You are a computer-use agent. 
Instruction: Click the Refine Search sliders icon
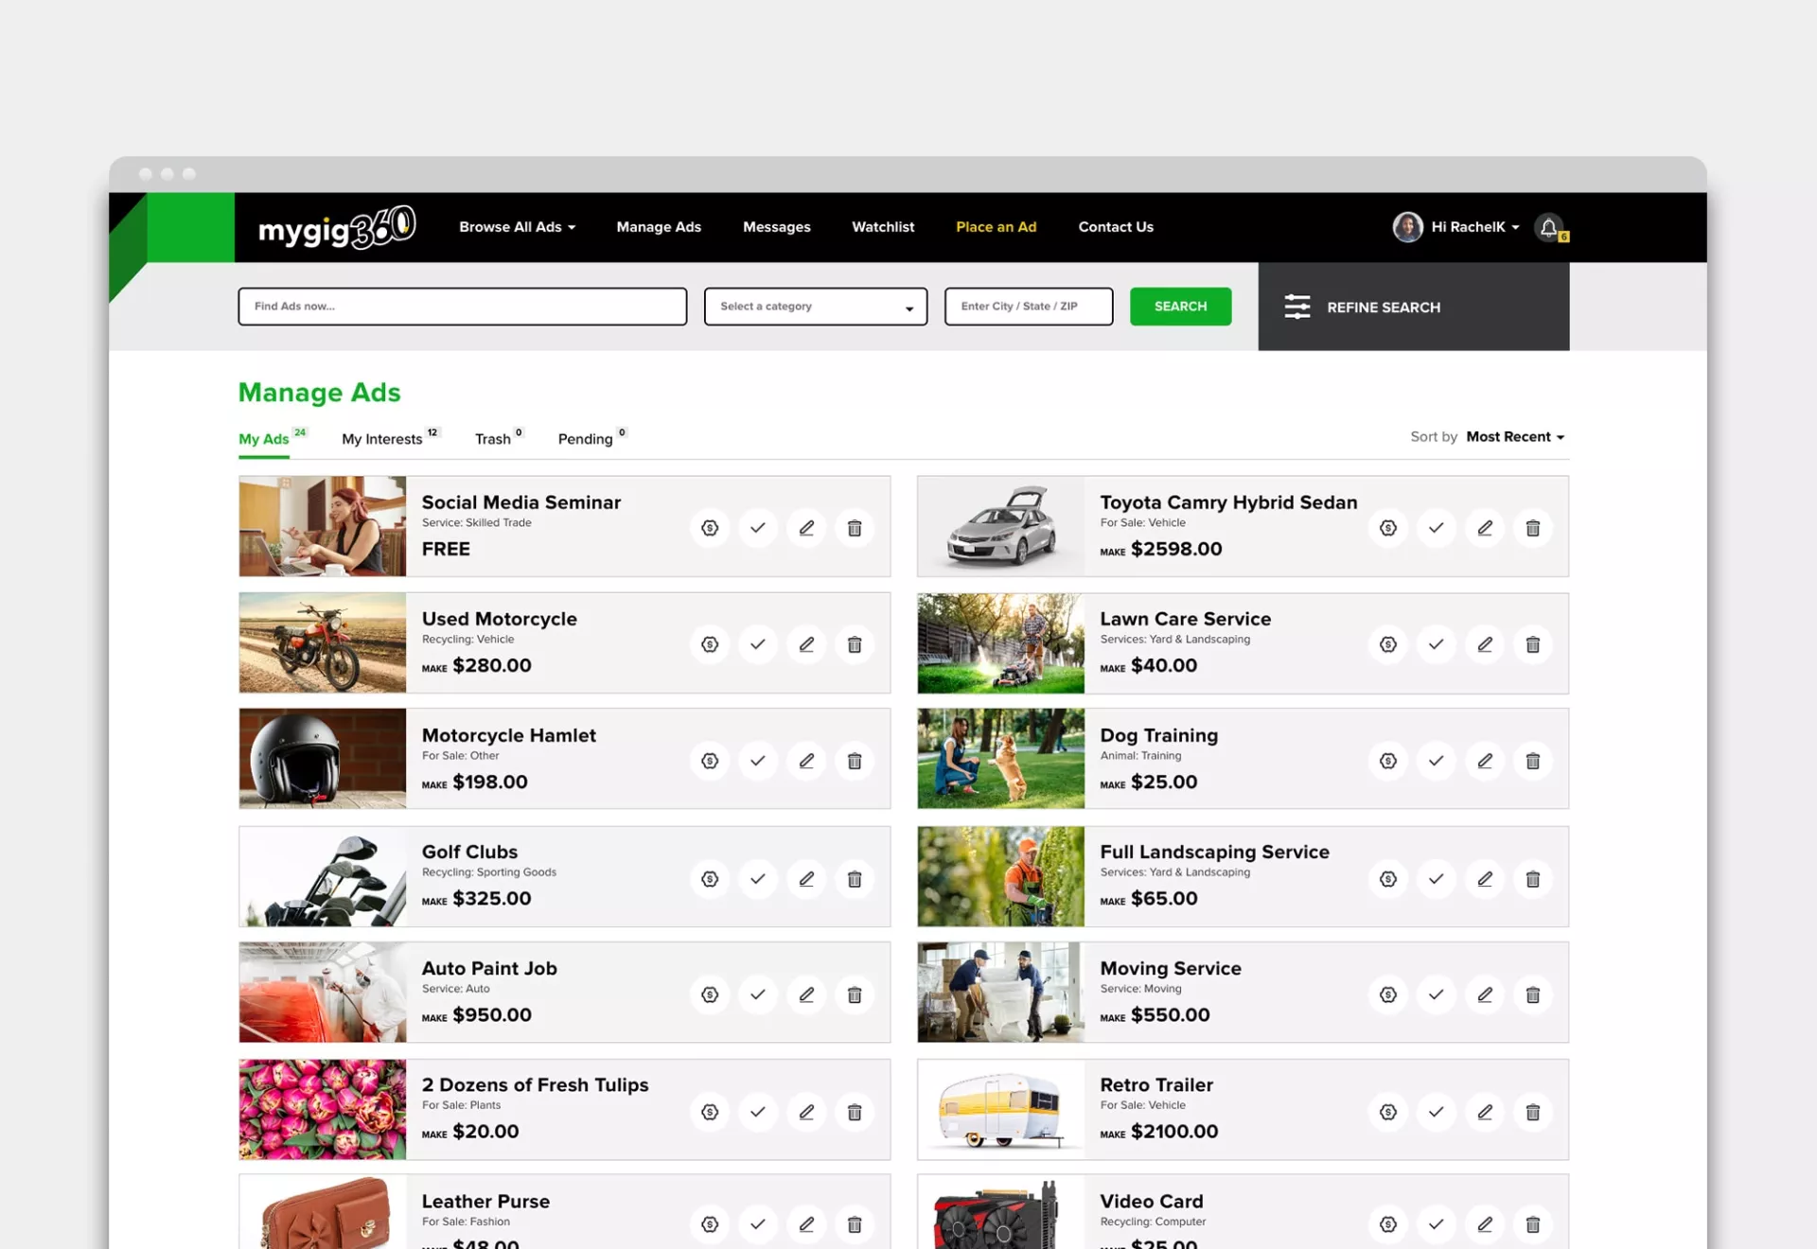pos(1297,307)
